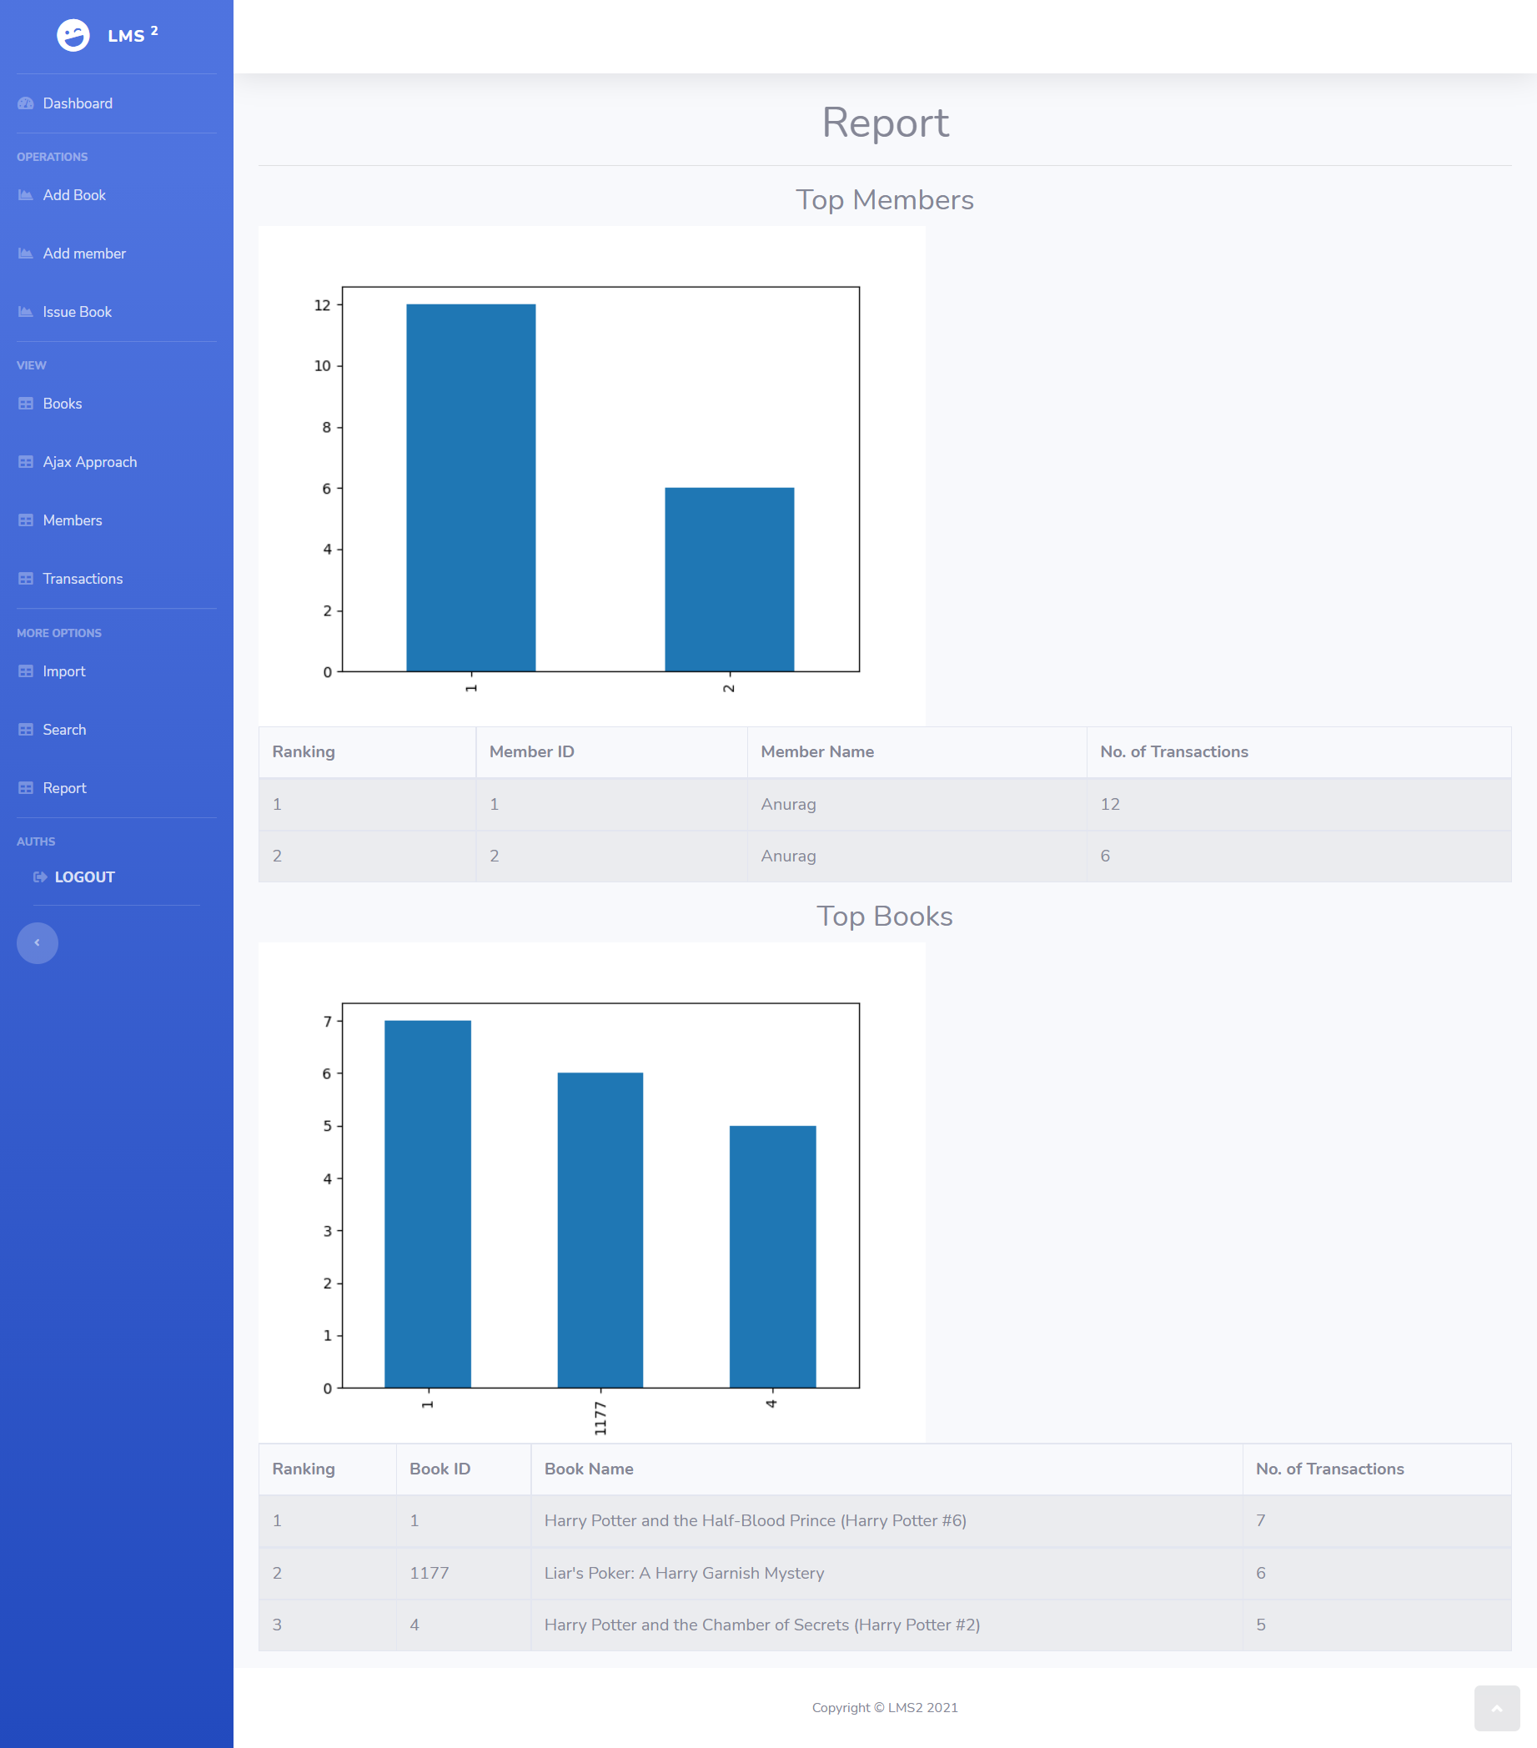Image resolution: width=1537 pixels, height=1748 pixels.
Task: Click the Report icon in sidebar
Action: pyautogui.click(x=26, y=787)
